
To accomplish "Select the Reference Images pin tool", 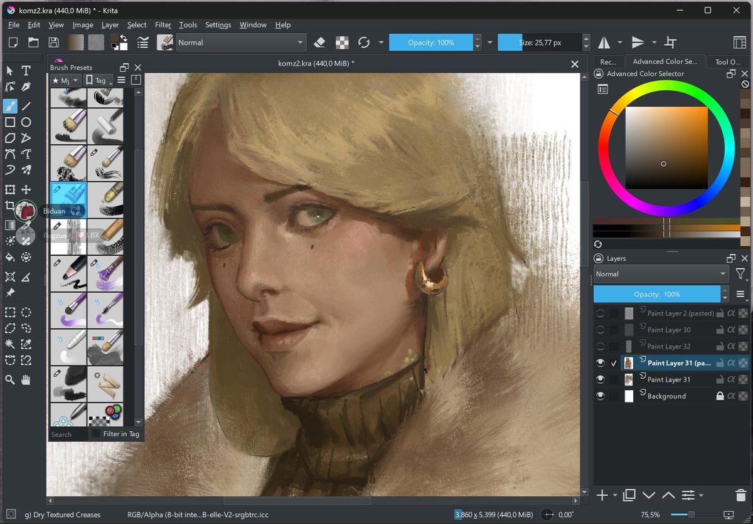I will click(x=10, y=293).
